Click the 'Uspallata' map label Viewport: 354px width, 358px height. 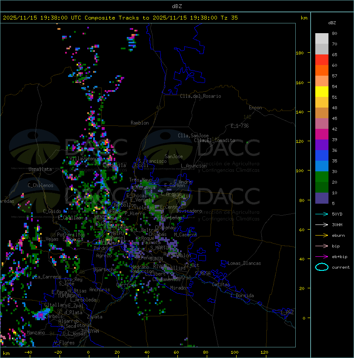coord(40,169)
